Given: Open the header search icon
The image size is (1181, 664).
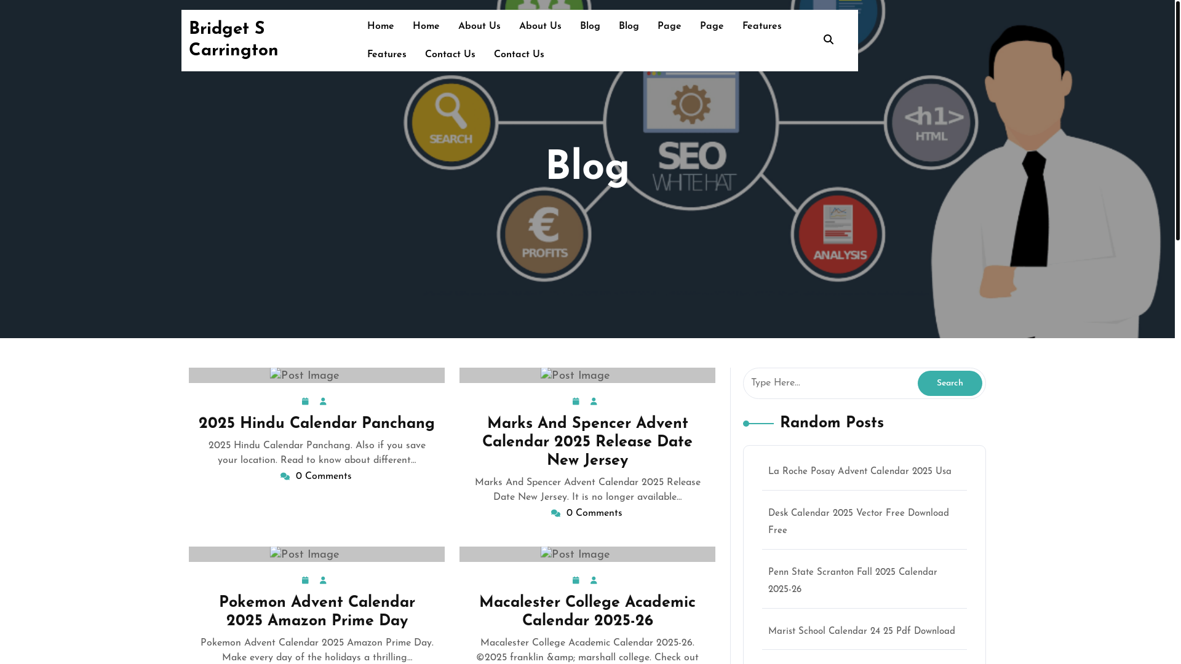Looking at the screenshot, I should 828,40.
